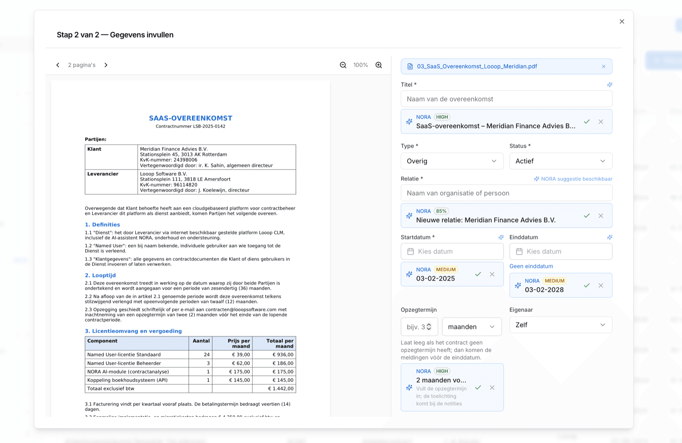This screenshot has height=443, width=682.
Task: Reject Nieuwe relatie Meridian suggestion
Action: [x=601, y=216]
